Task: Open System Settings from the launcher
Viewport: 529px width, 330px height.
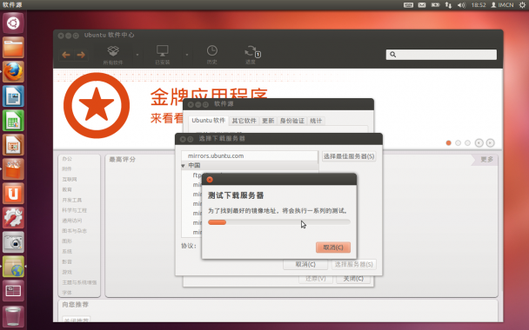Action: pyautogui.click(x=13, y=217)
